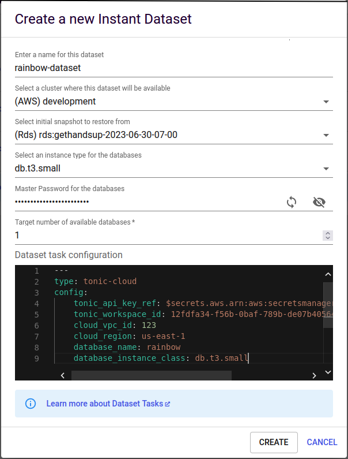Regenerate the master password with refresh icon
Viewport: 348px width, 459px height.
point(292,202)
